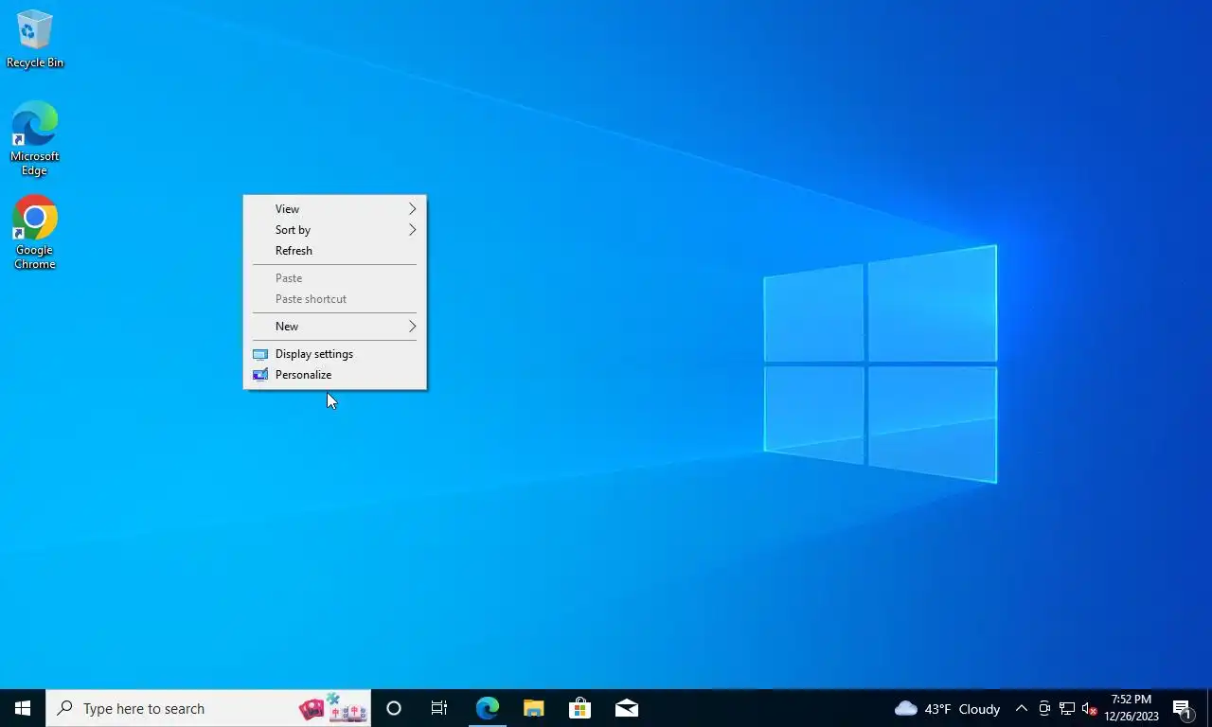Click the magnifier icon in taskbar search
The width and height of the screenshot is (1212, 727).
65,708
